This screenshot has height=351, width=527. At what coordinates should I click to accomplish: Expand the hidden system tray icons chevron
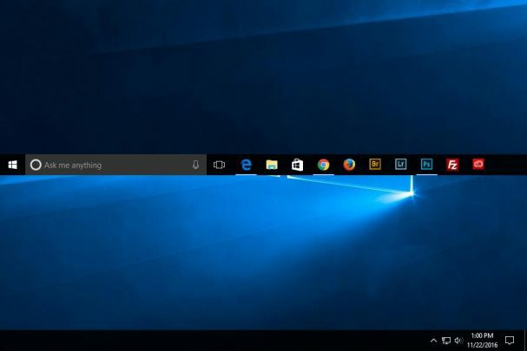(x=433, y=341)
